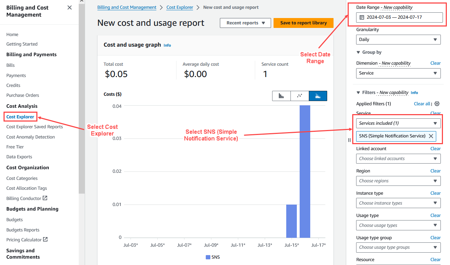Image resolution: width=450 pixels, height=265 pixels.
Task: Close the Billing and Cost Management sidebar
Action: pos(70,7)
